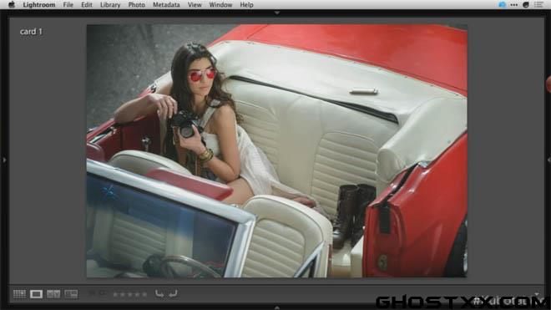This screenshot has height=310, width=551.
Task: Open the Photo menu
Action: (x=136, y=4)
